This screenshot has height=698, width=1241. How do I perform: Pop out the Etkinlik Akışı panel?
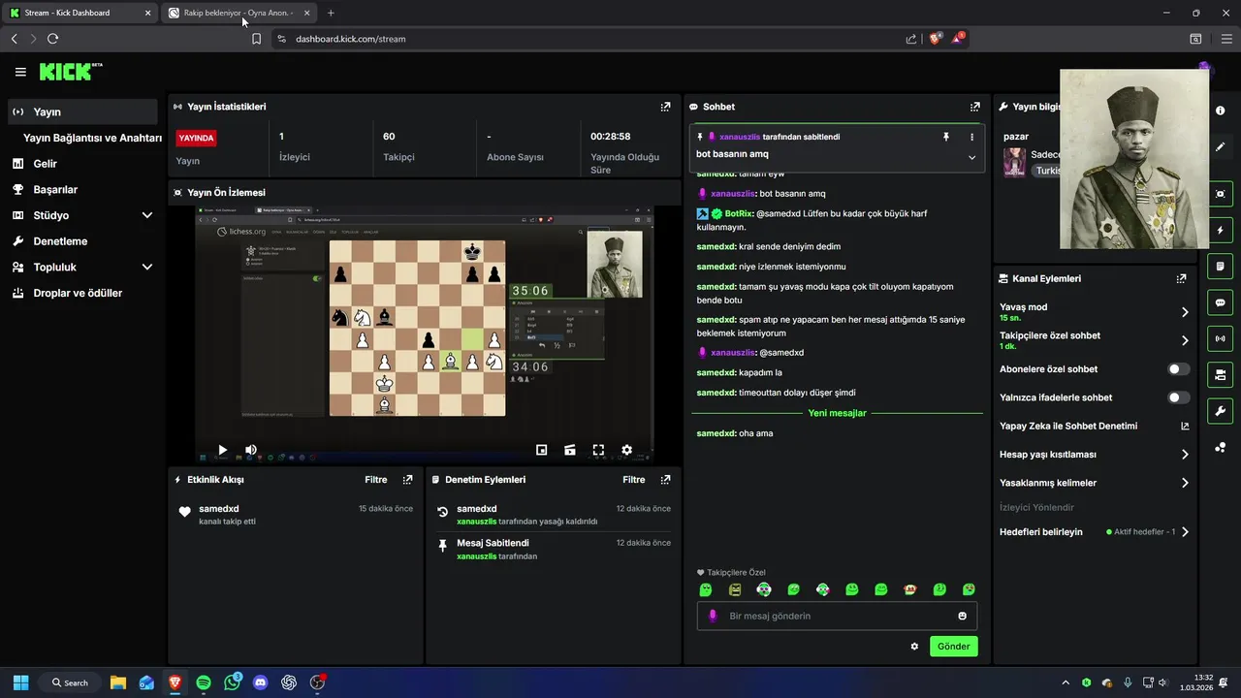coord(407,480)
